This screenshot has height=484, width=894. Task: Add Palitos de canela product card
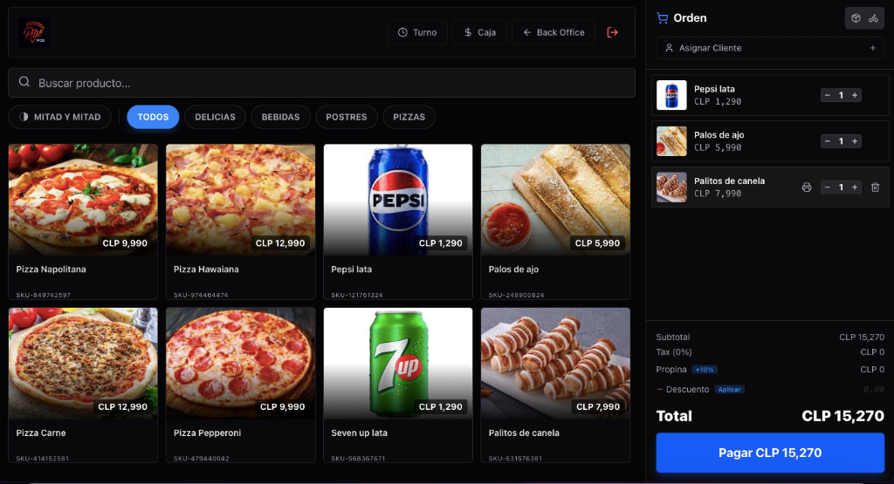point(556,385)
